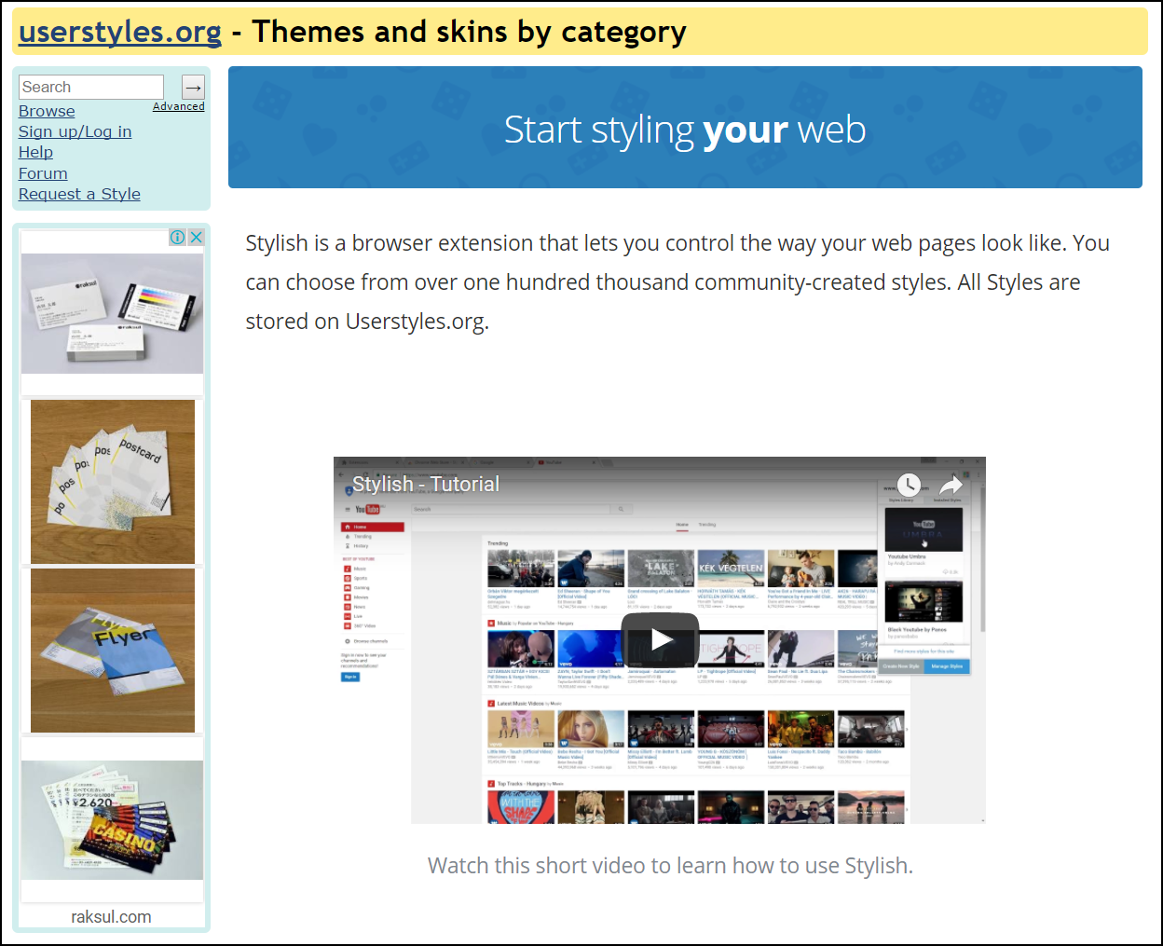
Task: Click the Request a Style link
Action: tap(79, 194)
